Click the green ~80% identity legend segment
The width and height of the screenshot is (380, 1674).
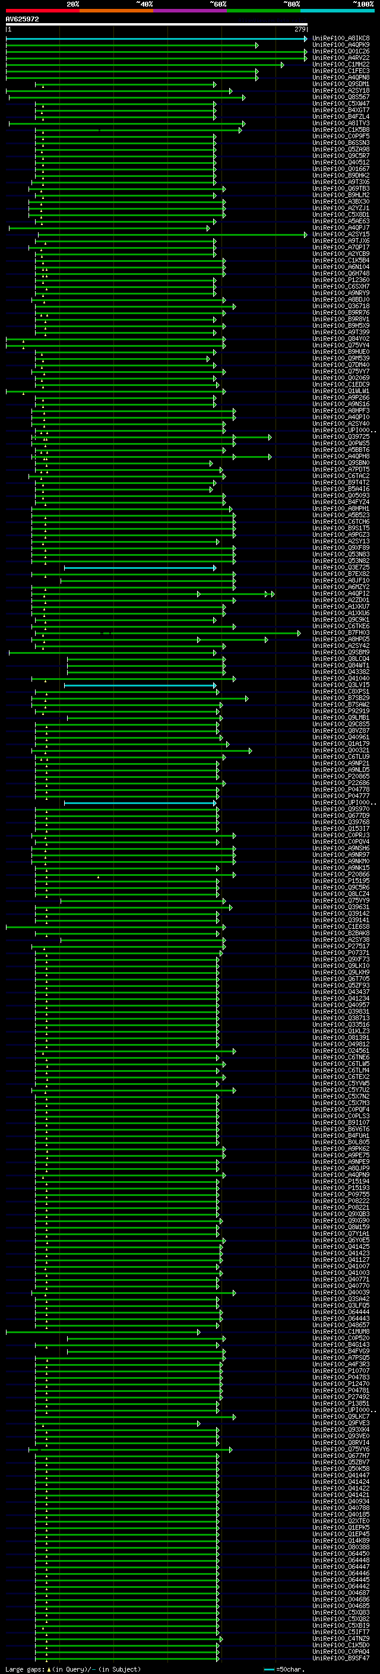pyautogui.click(x=264, y=11)
